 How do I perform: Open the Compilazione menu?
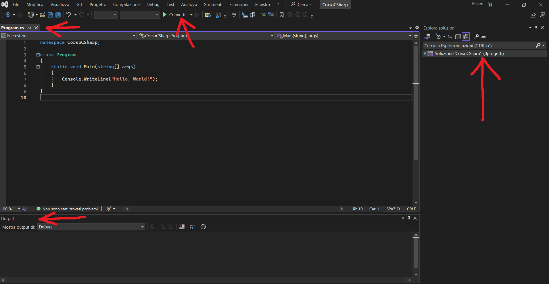coord(126,5)
